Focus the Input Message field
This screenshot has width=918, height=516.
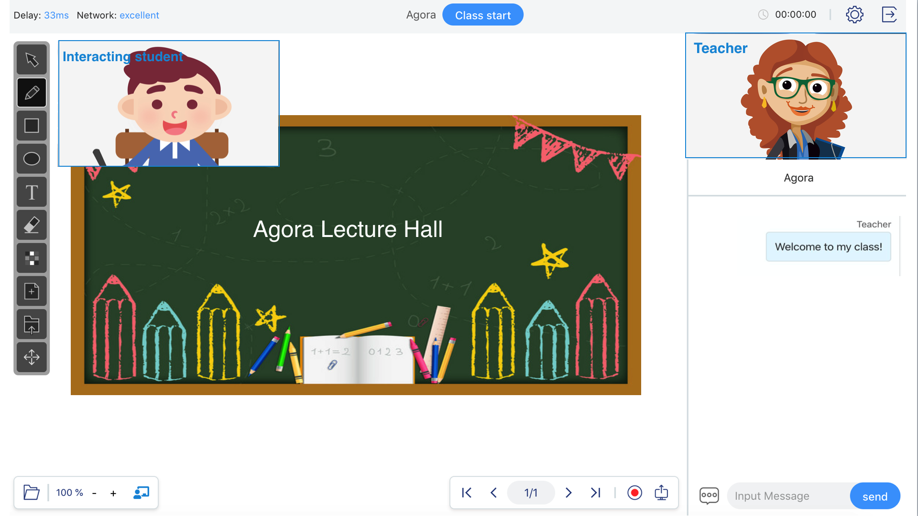(x=789, y=496)
